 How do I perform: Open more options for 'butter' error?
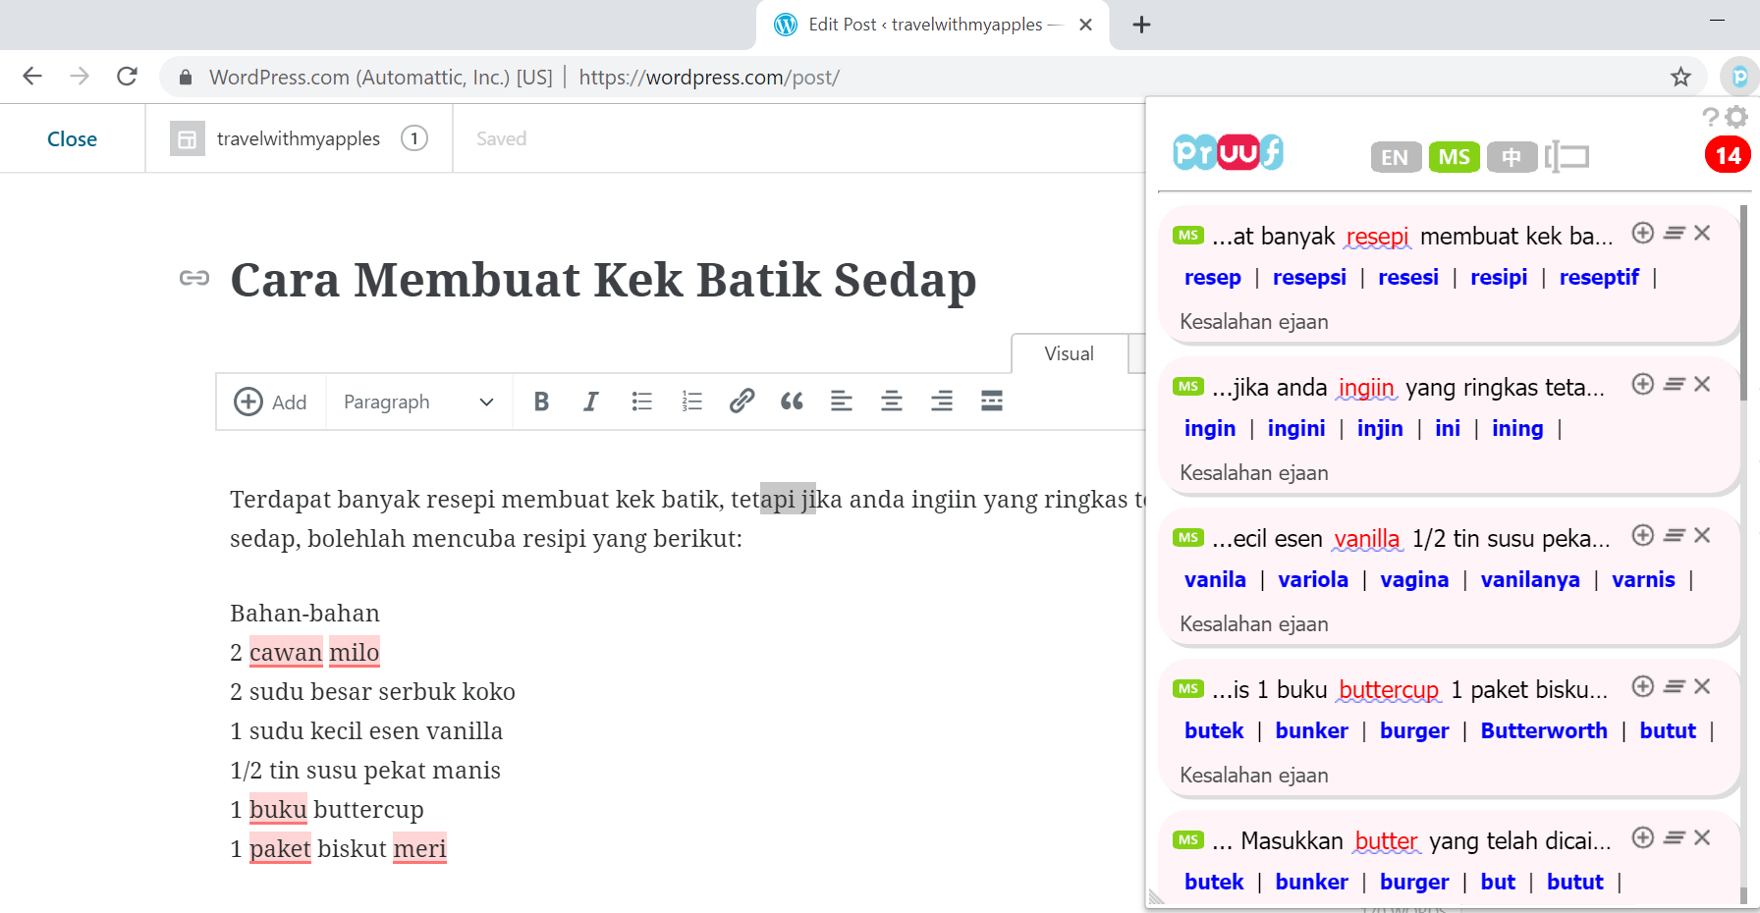click(1675, 837)
